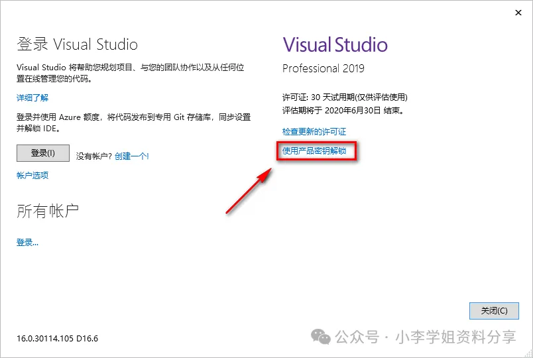The height and width of the screenshot is (358, 533).
Task: Follow the 创建一个! create account link
Action: (x=131, y=156)
